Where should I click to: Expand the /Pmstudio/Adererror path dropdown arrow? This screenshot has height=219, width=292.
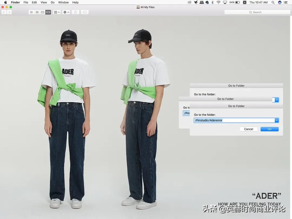[x=277, y=120]
